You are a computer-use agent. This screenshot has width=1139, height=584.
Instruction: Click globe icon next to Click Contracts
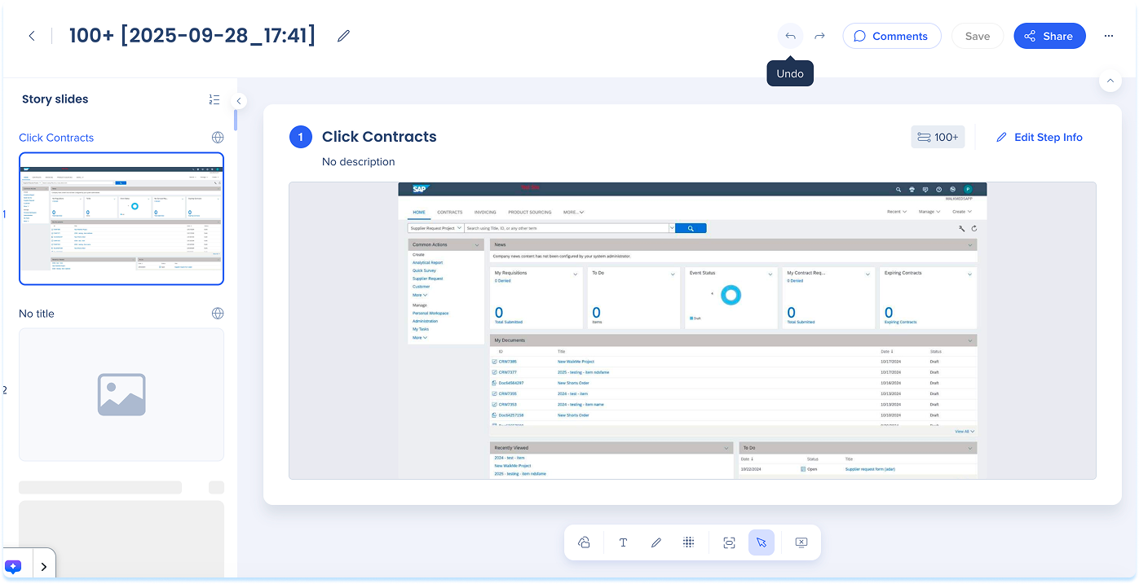(x=218, y=138)
